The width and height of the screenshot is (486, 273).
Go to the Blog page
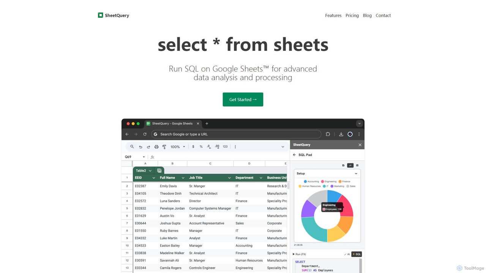[367, 16]
